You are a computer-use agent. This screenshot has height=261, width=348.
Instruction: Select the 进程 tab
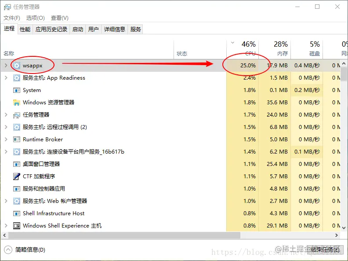9,29
